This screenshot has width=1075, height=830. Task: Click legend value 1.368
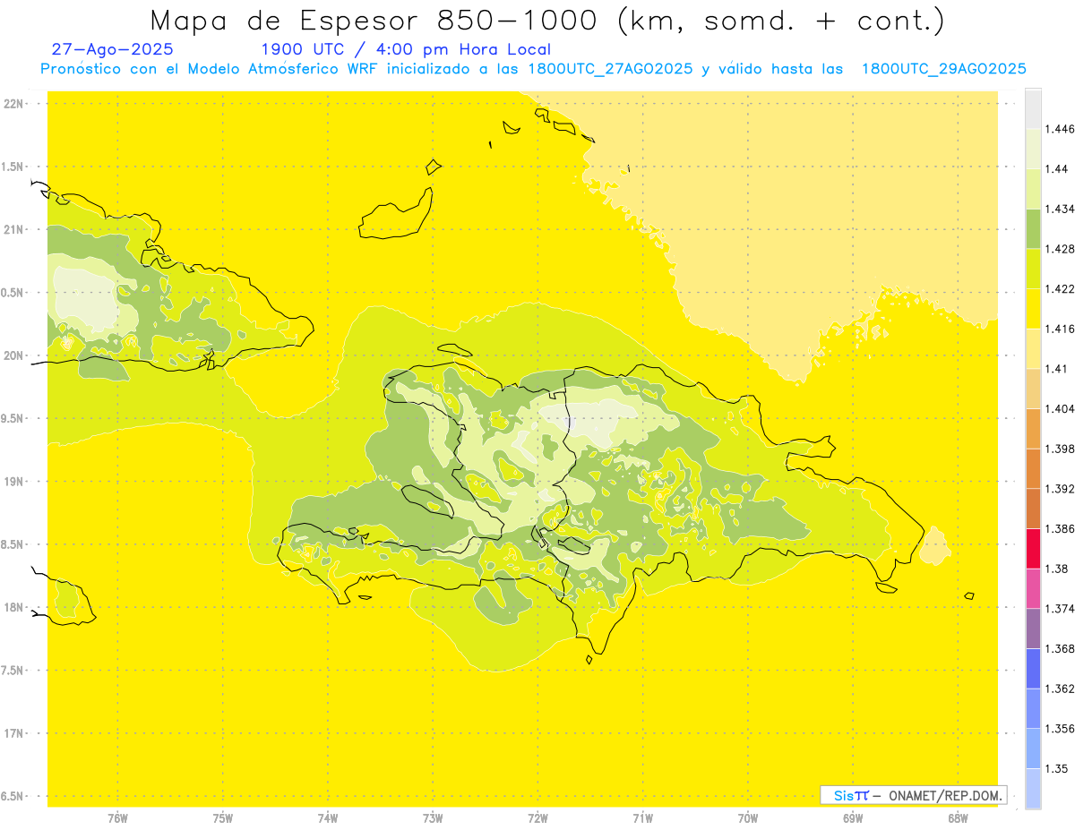pos(1061,648)
